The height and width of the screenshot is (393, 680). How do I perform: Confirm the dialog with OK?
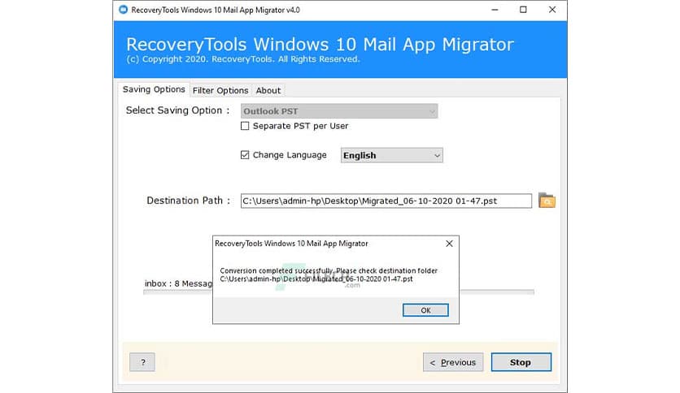click(x=425, y=310)
